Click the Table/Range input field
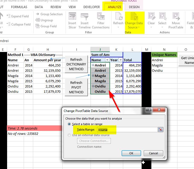The image size is (194, 169). coord(127,130)
